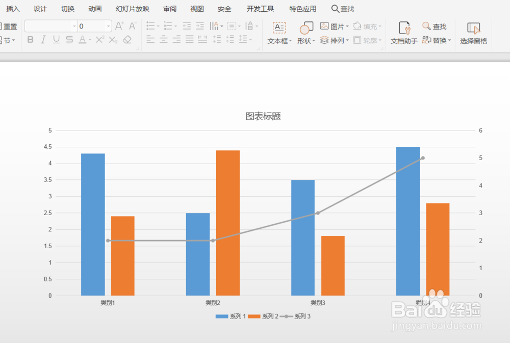Apply numbered list

click(168, 25)
